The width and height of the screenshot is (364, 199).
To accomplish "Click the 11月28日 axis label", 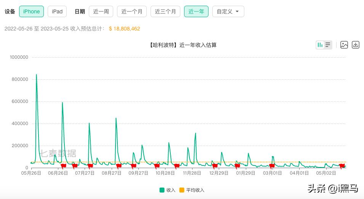I will tap(192, 173).
